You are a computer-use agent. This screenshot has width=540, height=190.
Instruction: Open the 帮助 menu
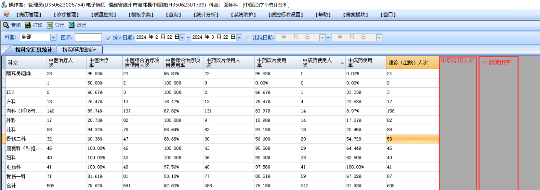coord(323,15)
